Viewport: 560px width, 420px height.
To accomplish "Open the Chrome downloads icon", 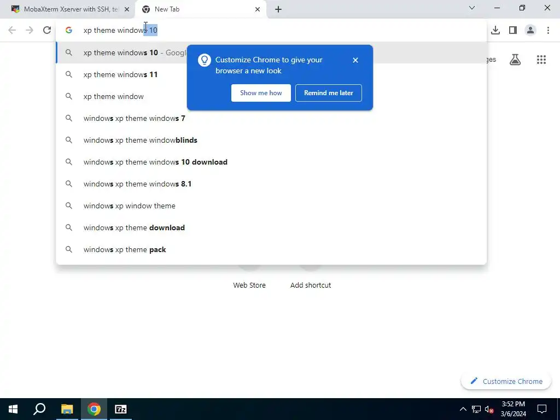I will click(495, 30).
